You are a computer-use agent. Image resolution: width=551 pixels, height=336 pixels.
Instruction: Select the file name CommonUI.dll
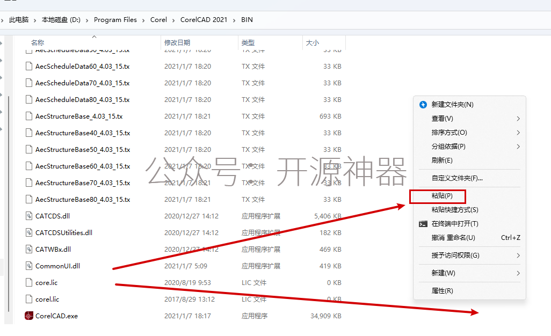coord(57,266)
